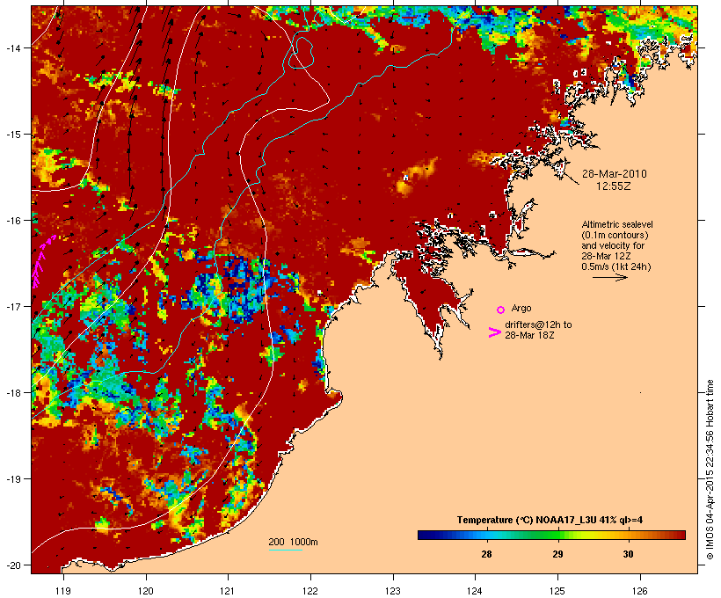This screenshot has height=598, width=721.
Task: Click the '-17' latitude axis label
Action: [13, 307]
